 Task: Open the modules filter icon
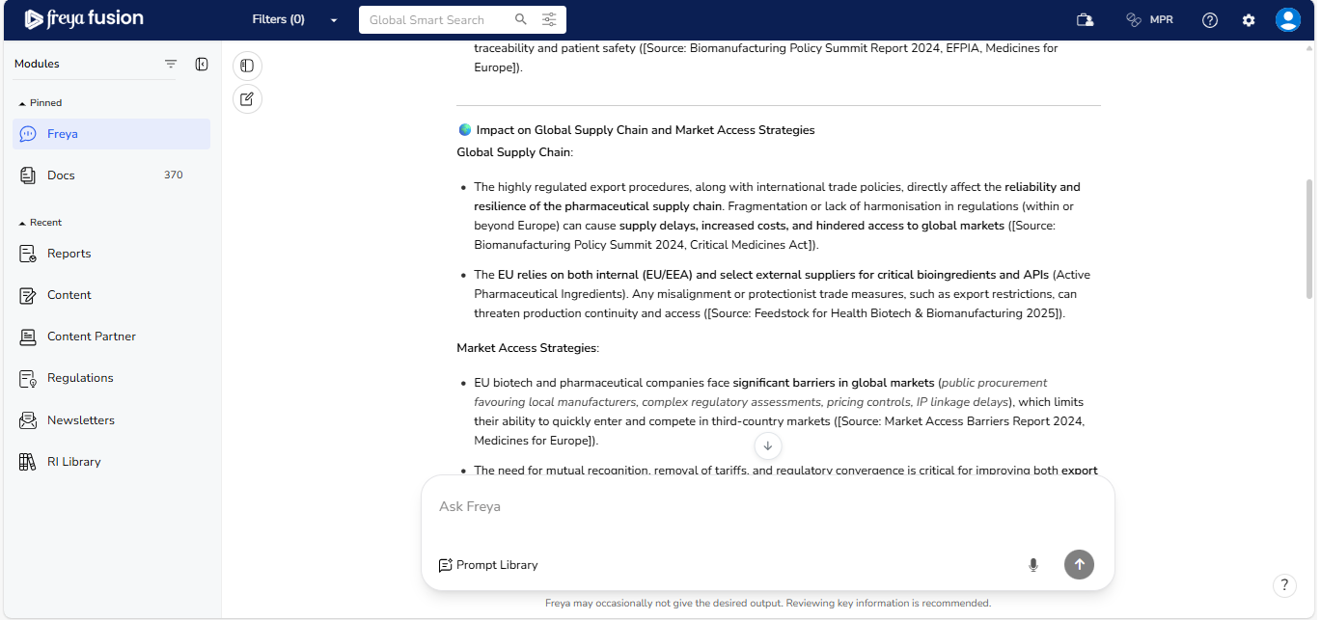click(x=171, y=64)
